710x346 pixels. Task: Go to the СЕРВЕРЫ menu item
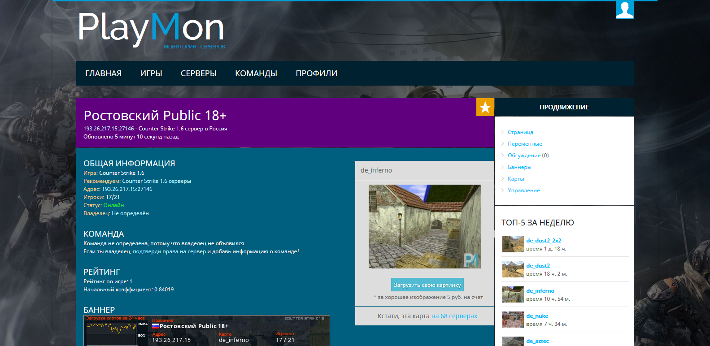coord(198,74)
